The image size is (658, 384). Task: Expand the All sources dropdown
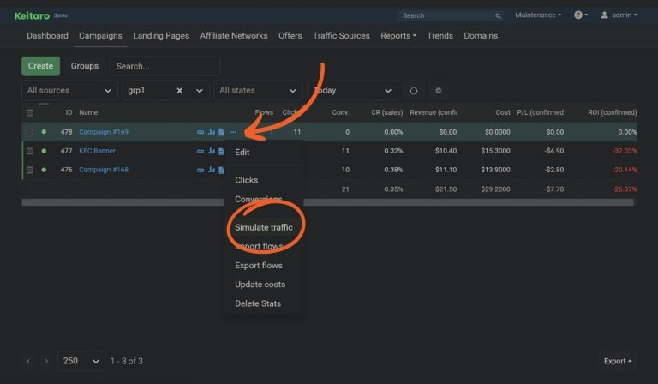70,91
